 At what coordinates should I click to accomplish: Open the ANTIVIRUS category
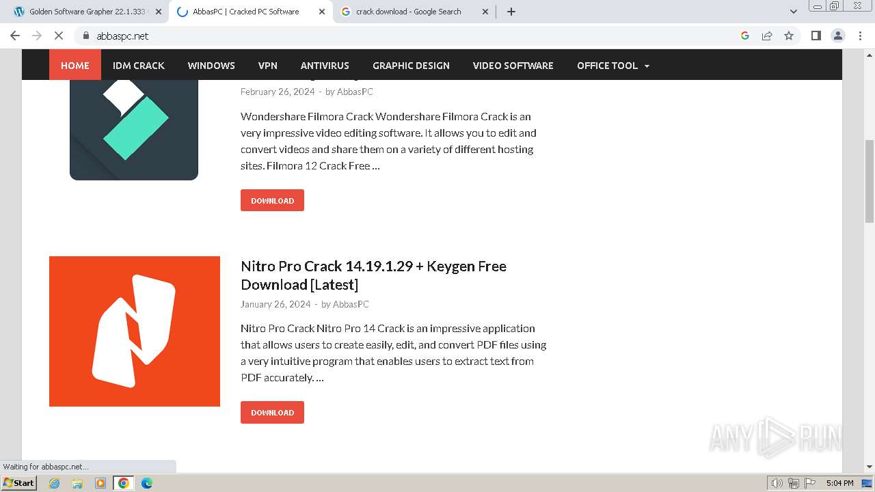325,66
